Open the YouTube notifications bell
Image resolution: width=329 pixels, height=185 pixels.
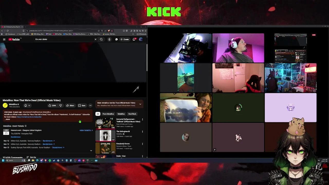click(134, 39)
